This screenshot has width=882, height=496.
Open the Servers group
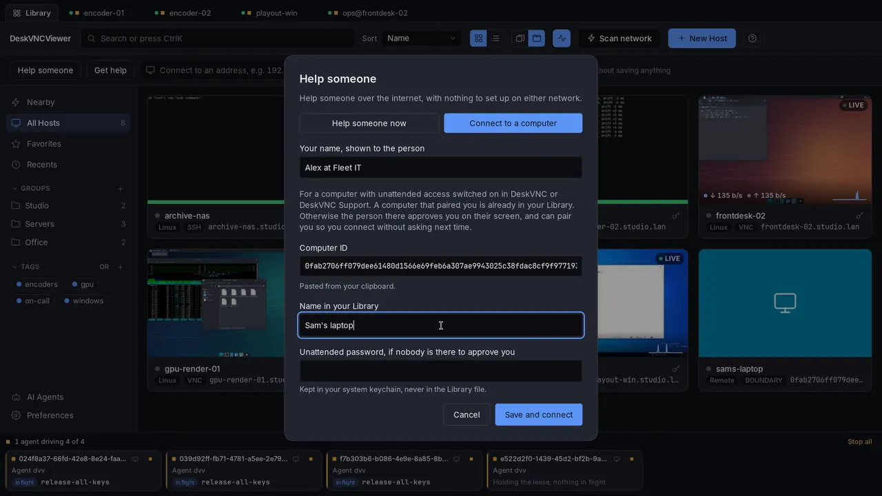pos(69,224)
